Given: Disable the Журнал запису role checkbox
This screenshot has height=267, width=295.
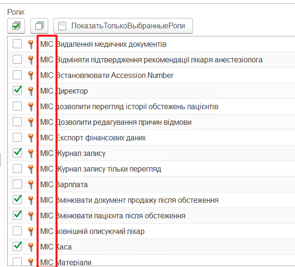Looking at the screenshot, I should 17,153.
